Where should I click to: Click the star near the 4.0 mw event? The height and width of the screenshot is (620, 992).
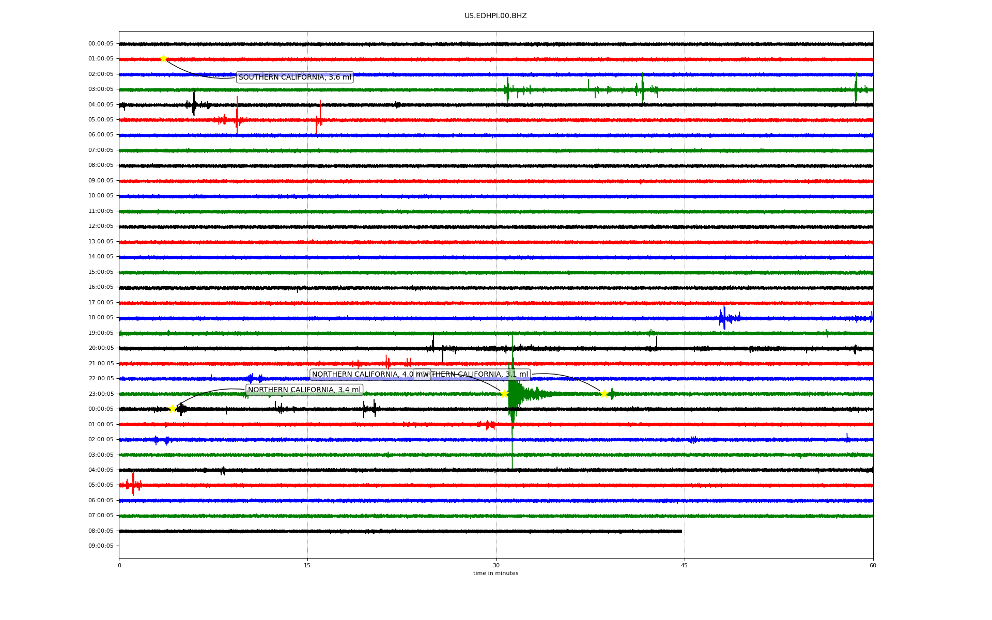pos(504,394)
